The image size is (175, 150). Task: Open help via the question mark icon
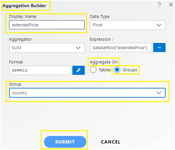[159, 5]
